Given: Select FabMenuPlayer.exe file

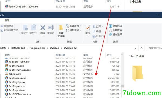Looking at the screenshot, I should point(20,70).
